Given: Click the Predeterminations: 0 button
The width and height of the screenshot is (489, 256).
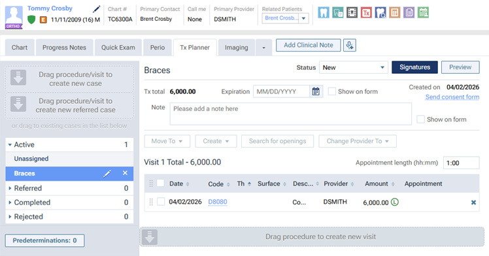Looking at the screenshot, I should [44, 240].
